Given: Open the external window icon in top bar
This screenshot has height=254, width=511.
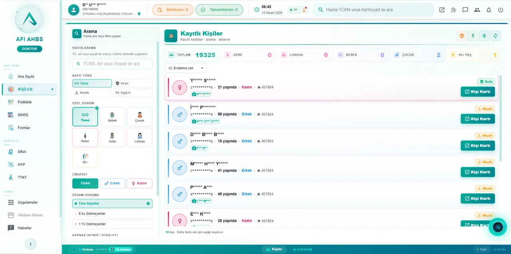Looking at the screenshot, I should coord(442,10).
